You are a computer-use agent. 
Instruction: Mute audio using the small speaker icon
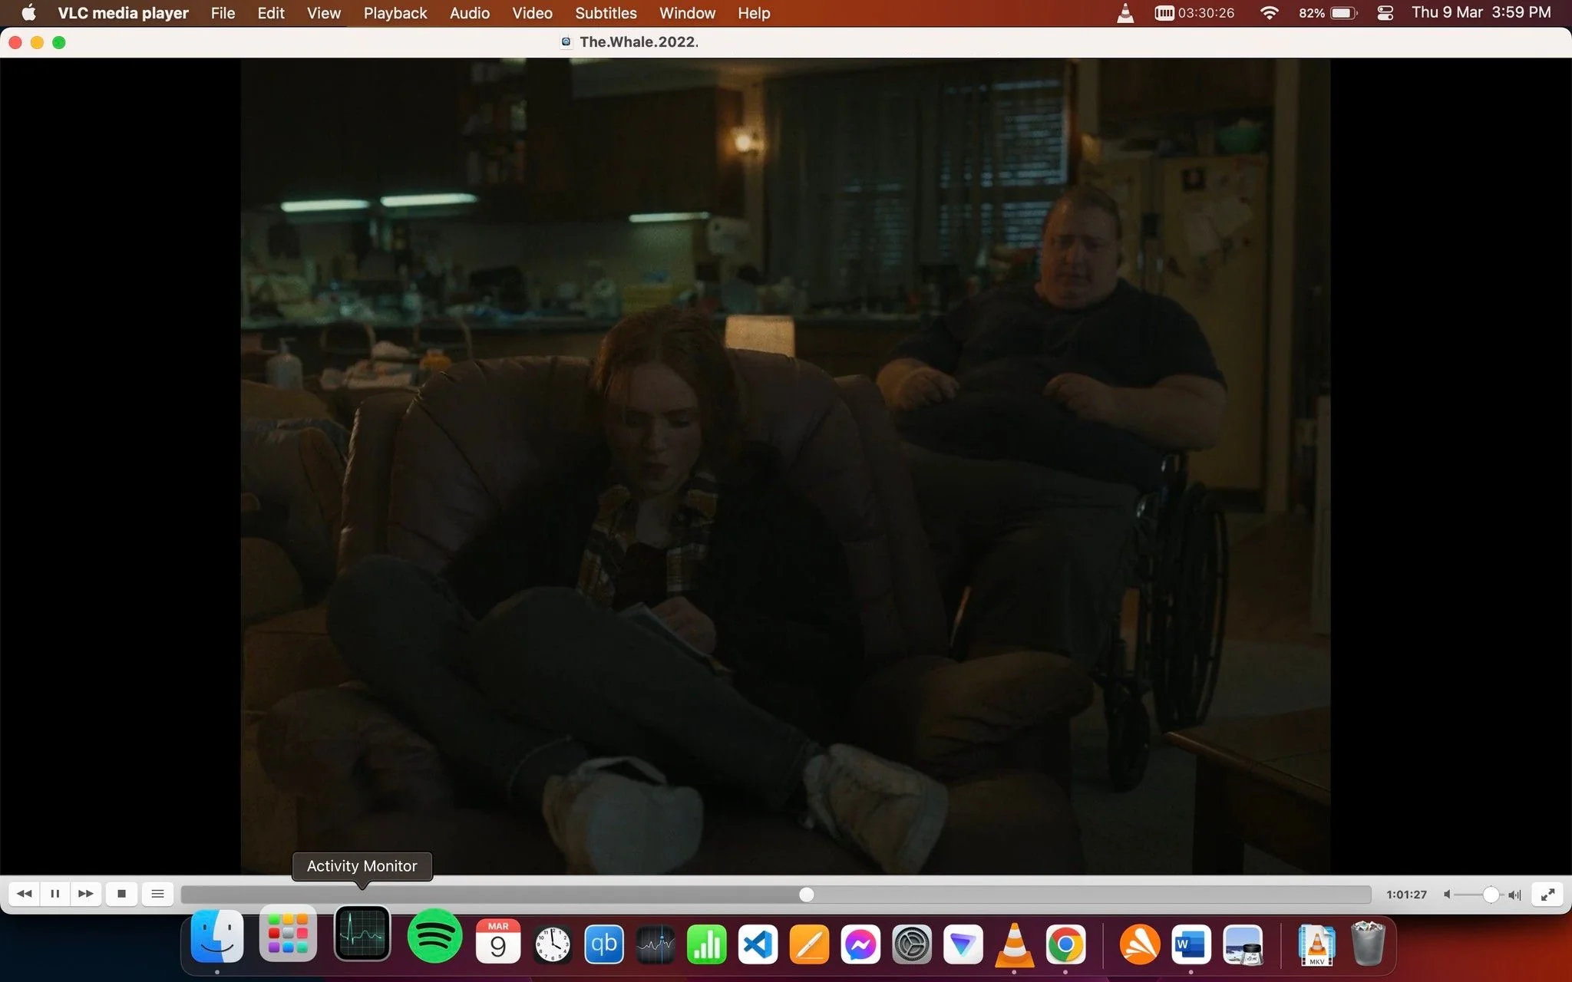coord(1447,895)
